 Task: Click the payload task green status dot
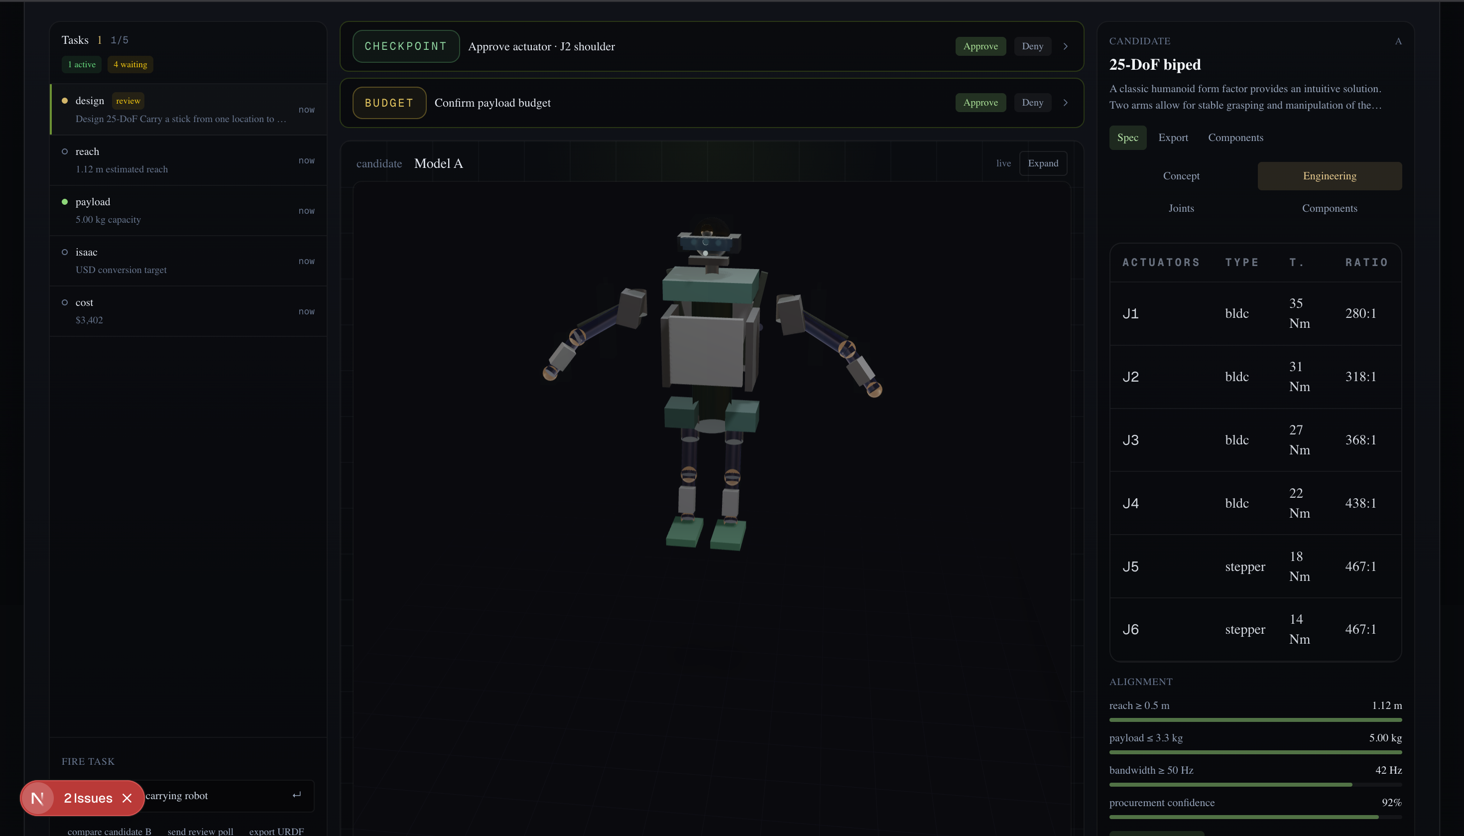(x=65, y=202)
